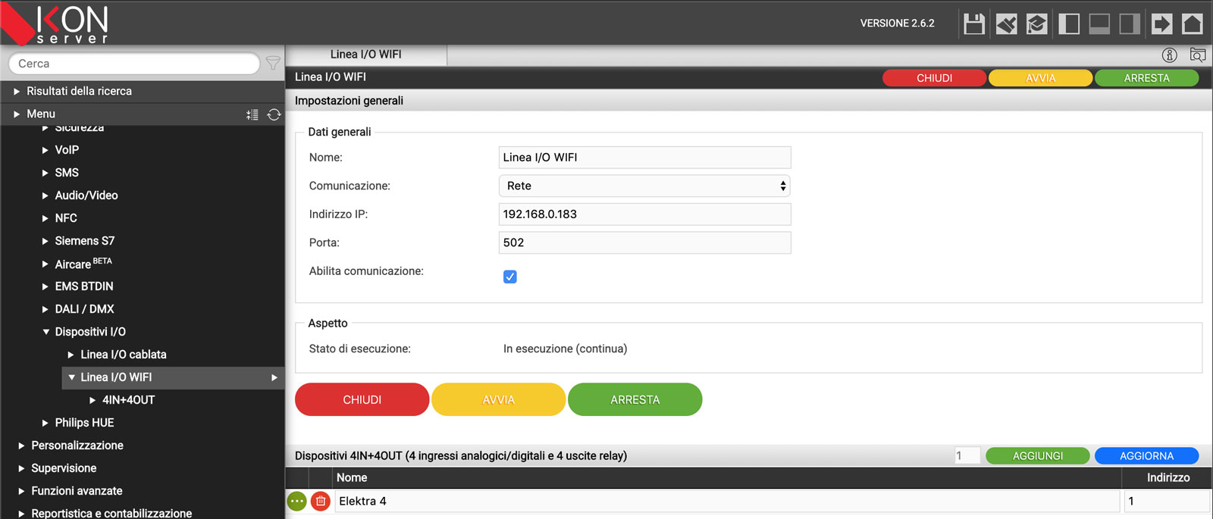The width and height of the screenshot is (1213, 519).
Task: Click the red CHIUDI button in header bar
Action: point(934,78)
